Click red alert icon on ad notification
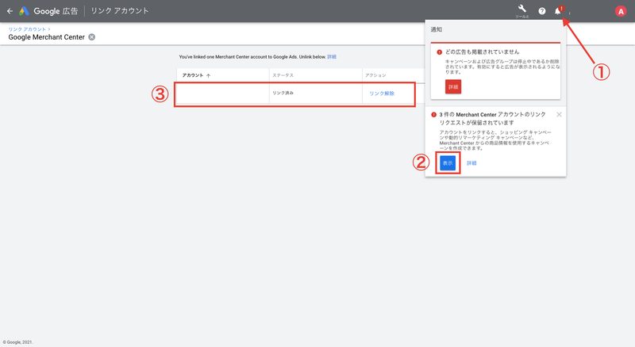 pos(440,52)
